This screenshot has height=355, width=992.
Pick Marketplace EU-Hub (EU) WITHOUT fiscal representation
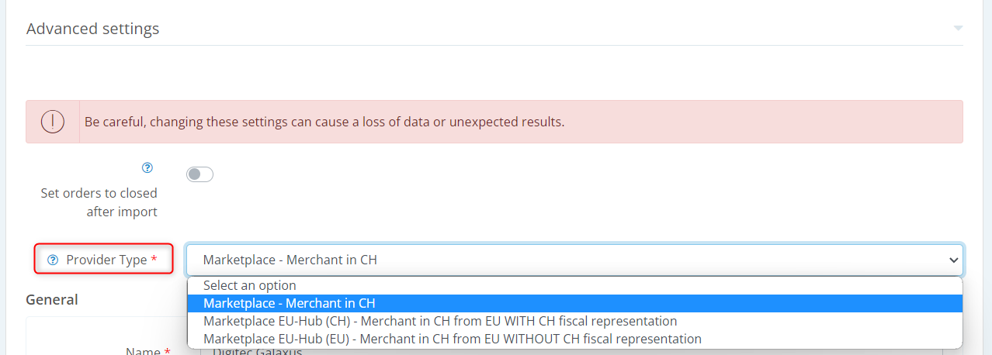(x=452, y=339)
